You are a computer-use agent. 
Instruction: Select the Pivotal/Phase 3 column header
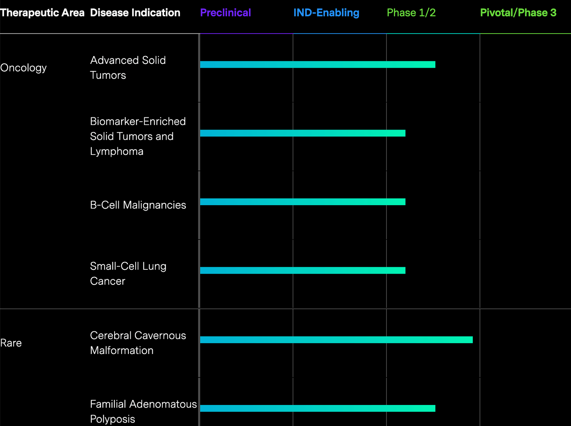point(518,12)
